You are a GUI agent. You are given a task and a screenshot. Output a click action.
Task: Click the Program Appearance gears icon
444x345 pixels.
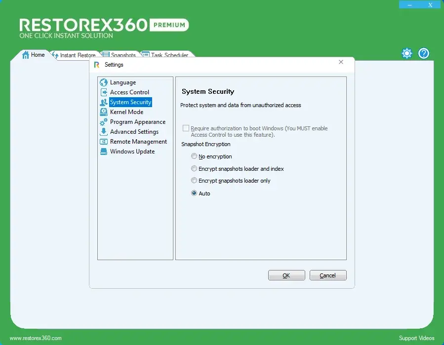[103, 122]
